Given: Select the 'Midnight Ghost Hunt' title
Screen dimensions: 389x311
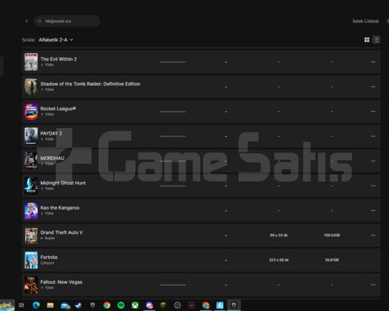Looking at the screenshot, I should pos(63,183).
